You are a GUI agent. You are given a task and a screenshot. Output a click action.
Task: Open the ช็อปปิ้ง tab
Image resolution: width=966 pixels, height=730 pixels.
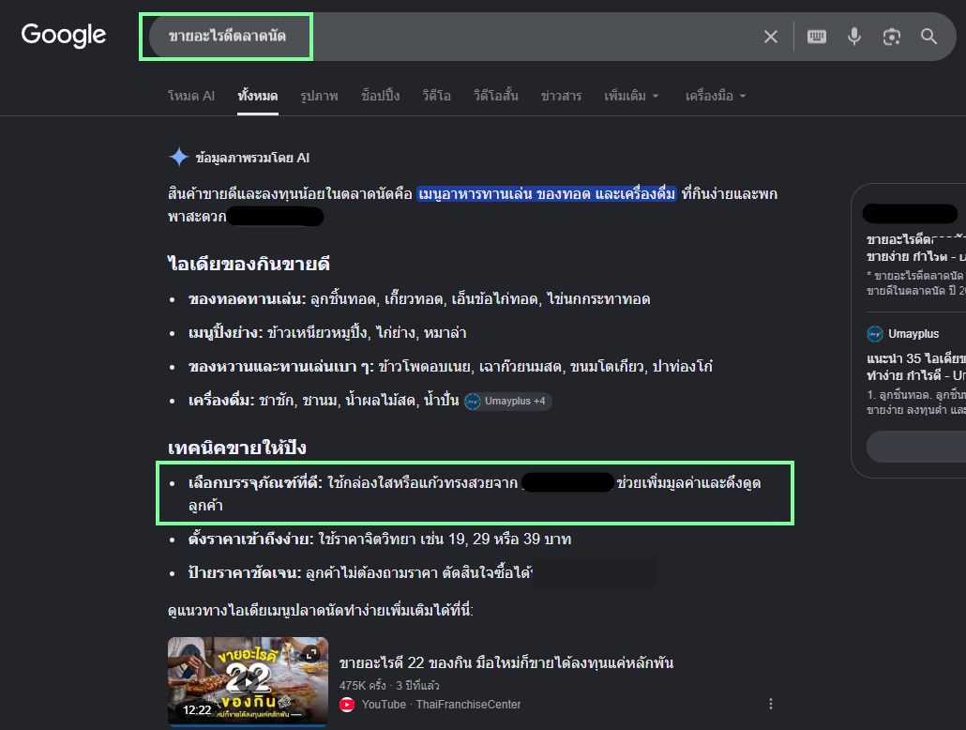click(380, 97)
